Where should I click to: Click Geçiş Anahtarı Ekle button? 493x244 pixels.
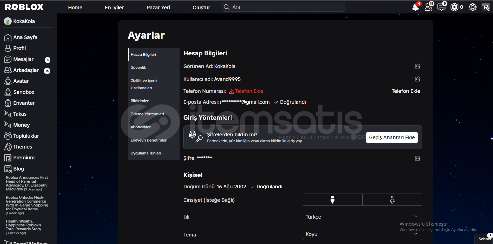[392, 137]
